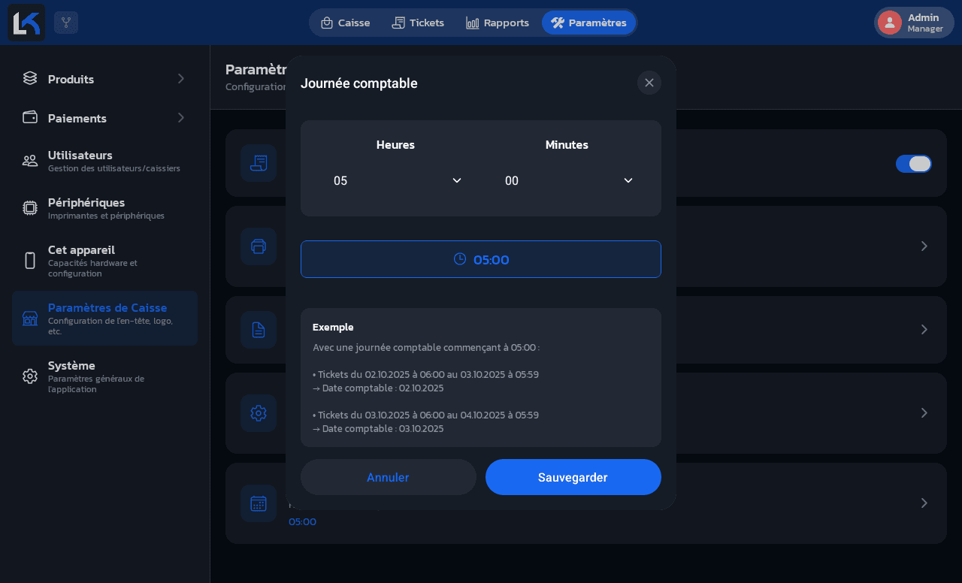This screenshot has height=583, width=962.
Task: Click the document icon on the settings card
Action: click(x=259, y=330)
